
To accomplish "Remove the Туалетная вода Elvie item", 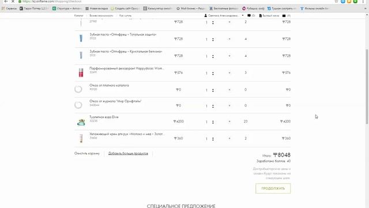I will (229, 121).
